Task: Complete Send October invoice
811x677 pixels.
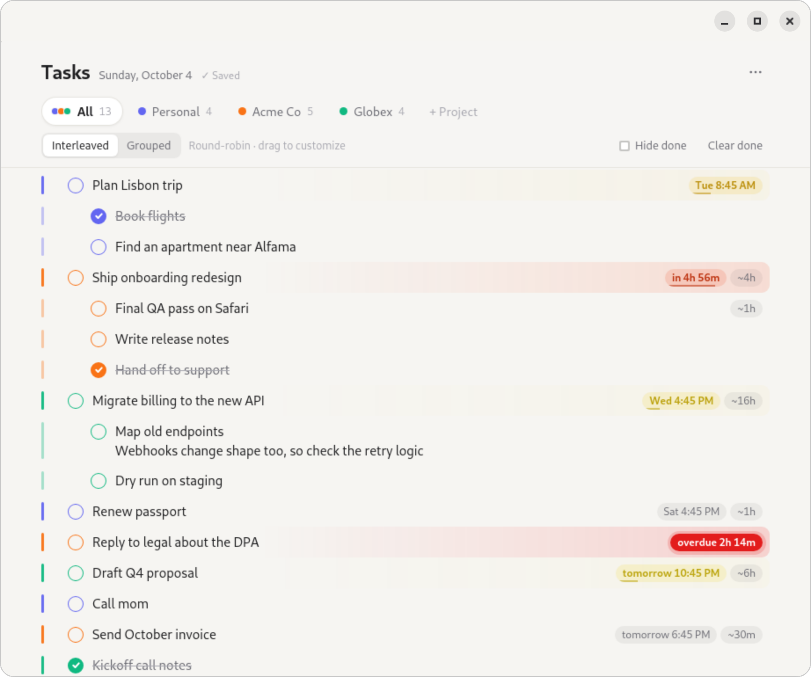Action: click(x=76, y=635)
